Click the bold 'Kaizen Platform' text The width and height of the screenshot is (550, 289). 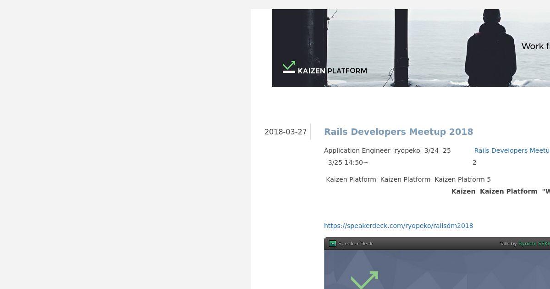[x=508, y=191]
